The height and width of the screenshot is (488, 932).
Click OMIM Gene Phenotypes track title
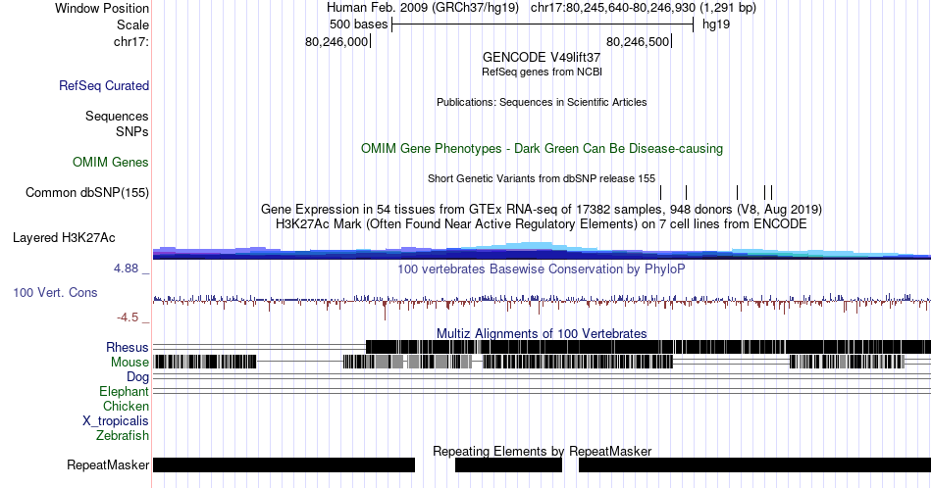(x=542, y=148)
